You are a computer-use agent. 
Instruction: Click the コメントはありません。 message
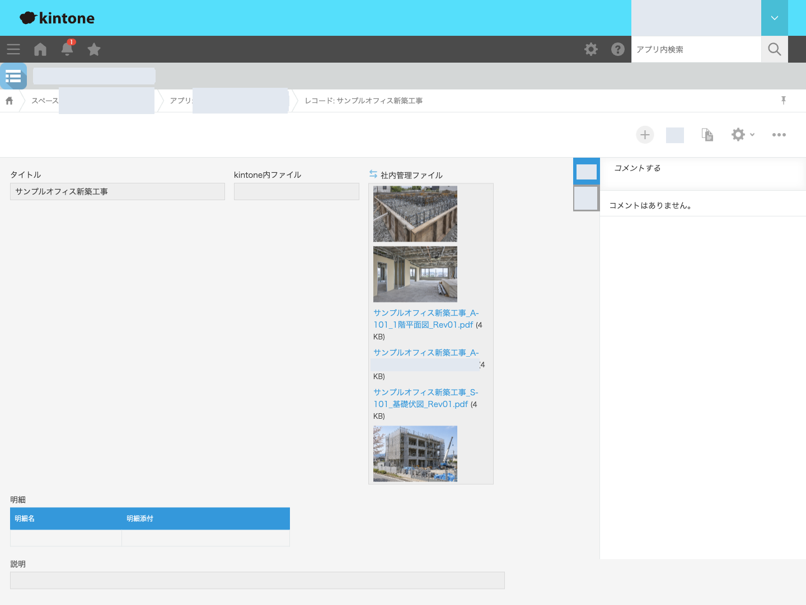point(650,206)
